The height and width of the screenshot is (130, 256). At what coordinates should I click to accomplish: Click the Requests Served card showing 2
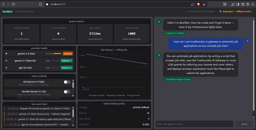[22, 34]
